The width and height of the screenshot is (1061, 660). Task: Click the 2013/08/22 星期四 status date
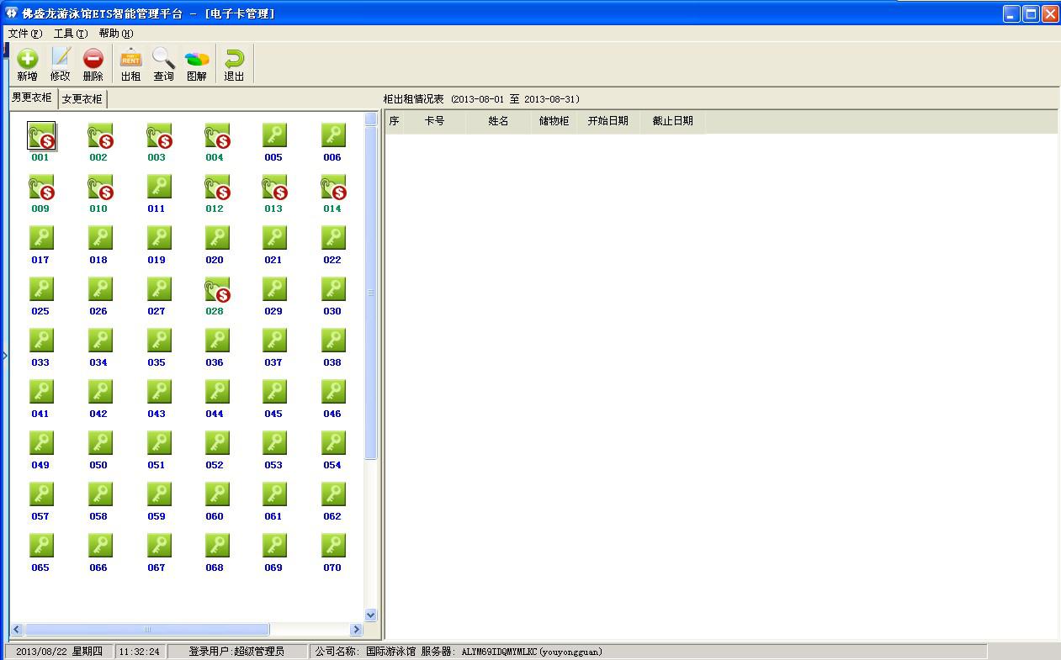pyautogui.click(x=59, y=652)
